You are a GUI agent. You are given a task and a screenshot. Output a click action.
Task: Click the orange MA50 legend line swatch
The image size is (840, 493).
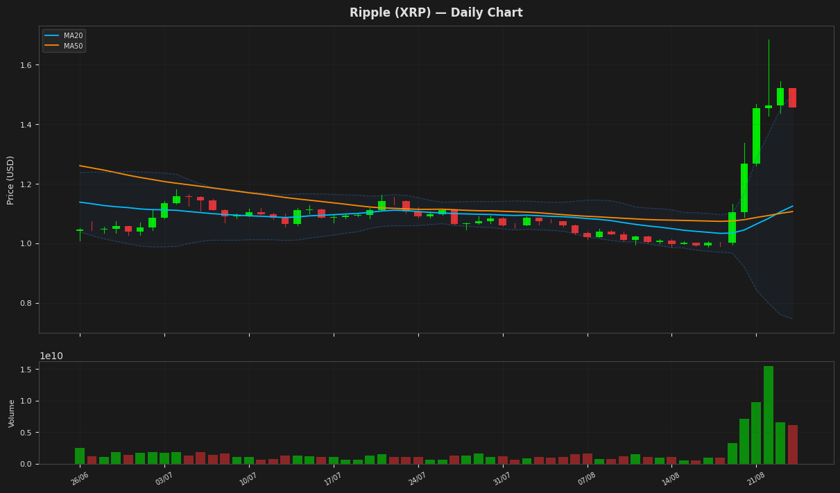(x=53, y=46)
